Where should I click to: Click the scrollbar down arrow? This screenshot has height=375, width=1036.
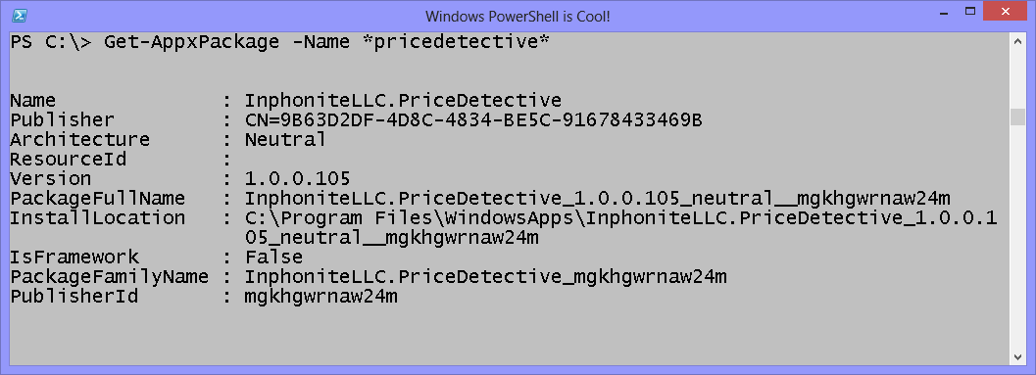tap(1017, 356)
